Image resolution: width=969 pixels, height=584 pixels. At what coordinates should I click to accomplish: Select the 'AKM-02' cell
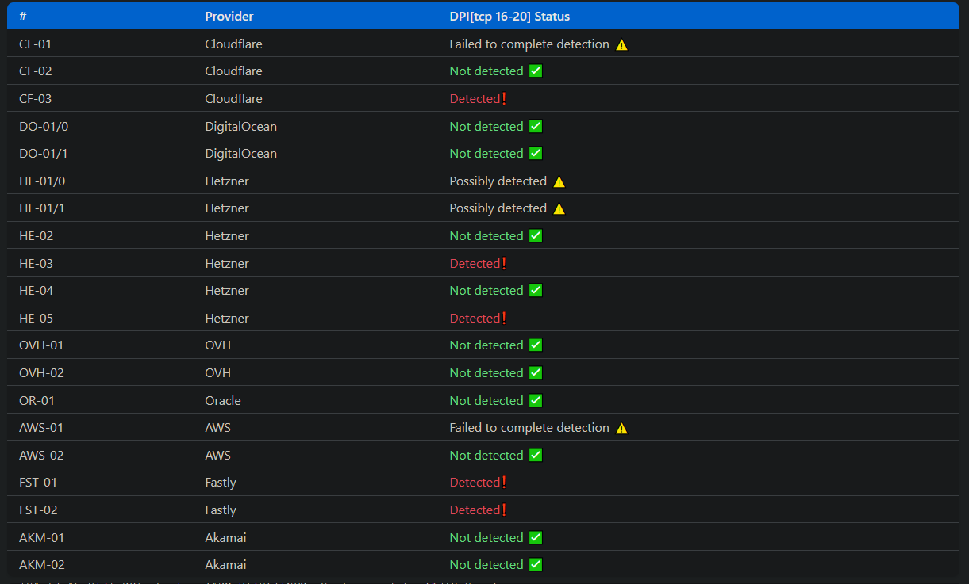(x=42, y=564)
